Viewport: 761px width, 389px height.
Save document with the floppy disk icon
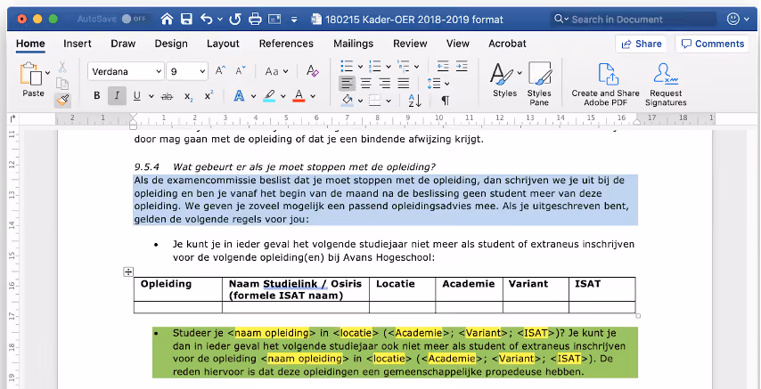tap(186, 20)
